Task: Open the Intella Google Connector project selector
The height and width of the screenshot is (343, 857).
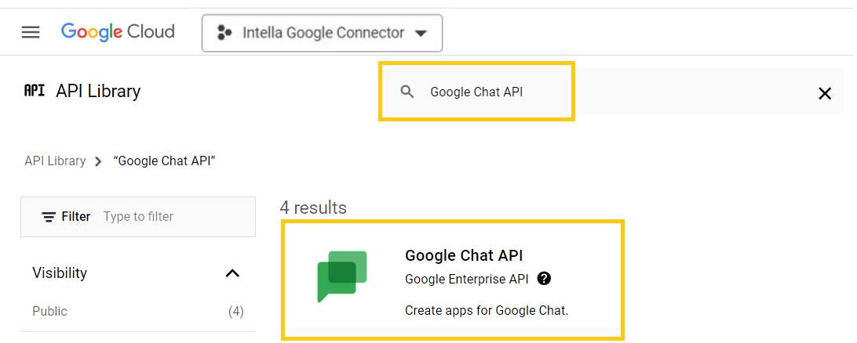Action: (322, 33)
